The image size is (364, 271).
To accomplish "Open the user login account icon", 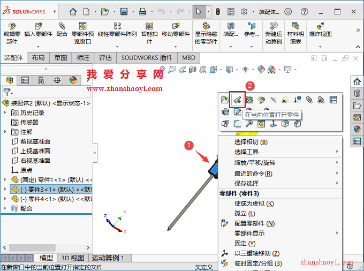I will point(288,11).
